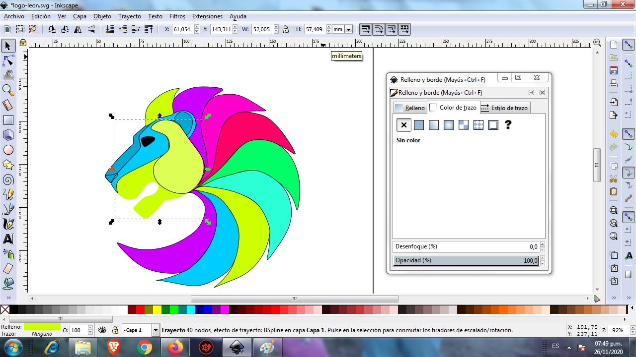Screen dimensions: 636x357
Task: Toggle current layer lock
Action: click(x=115, y=330)
